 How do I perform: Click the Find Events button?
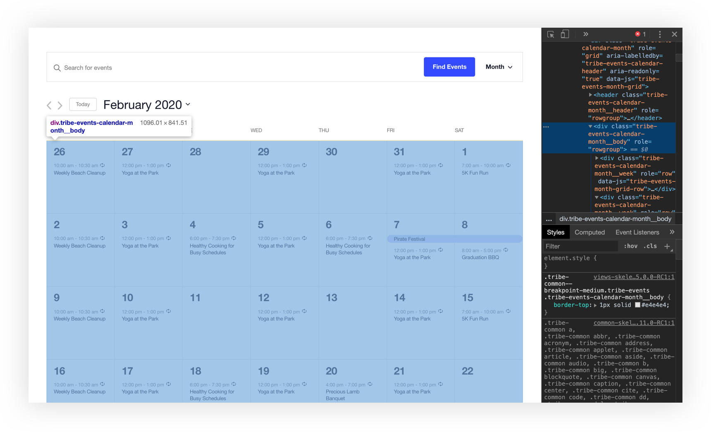coord(449,67)
